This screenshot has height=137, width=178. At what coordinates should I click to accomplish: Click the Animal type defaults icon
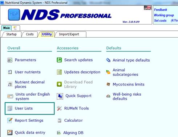click(x=108, y=60)
